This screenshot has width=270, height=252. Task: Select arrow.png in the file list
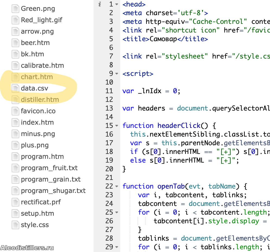tap(37, 31)
